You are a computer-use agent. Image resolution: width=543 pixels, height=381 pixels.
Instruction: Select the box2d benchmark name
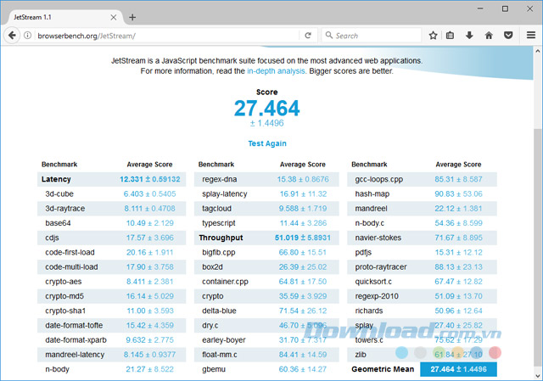coord(212,267)
